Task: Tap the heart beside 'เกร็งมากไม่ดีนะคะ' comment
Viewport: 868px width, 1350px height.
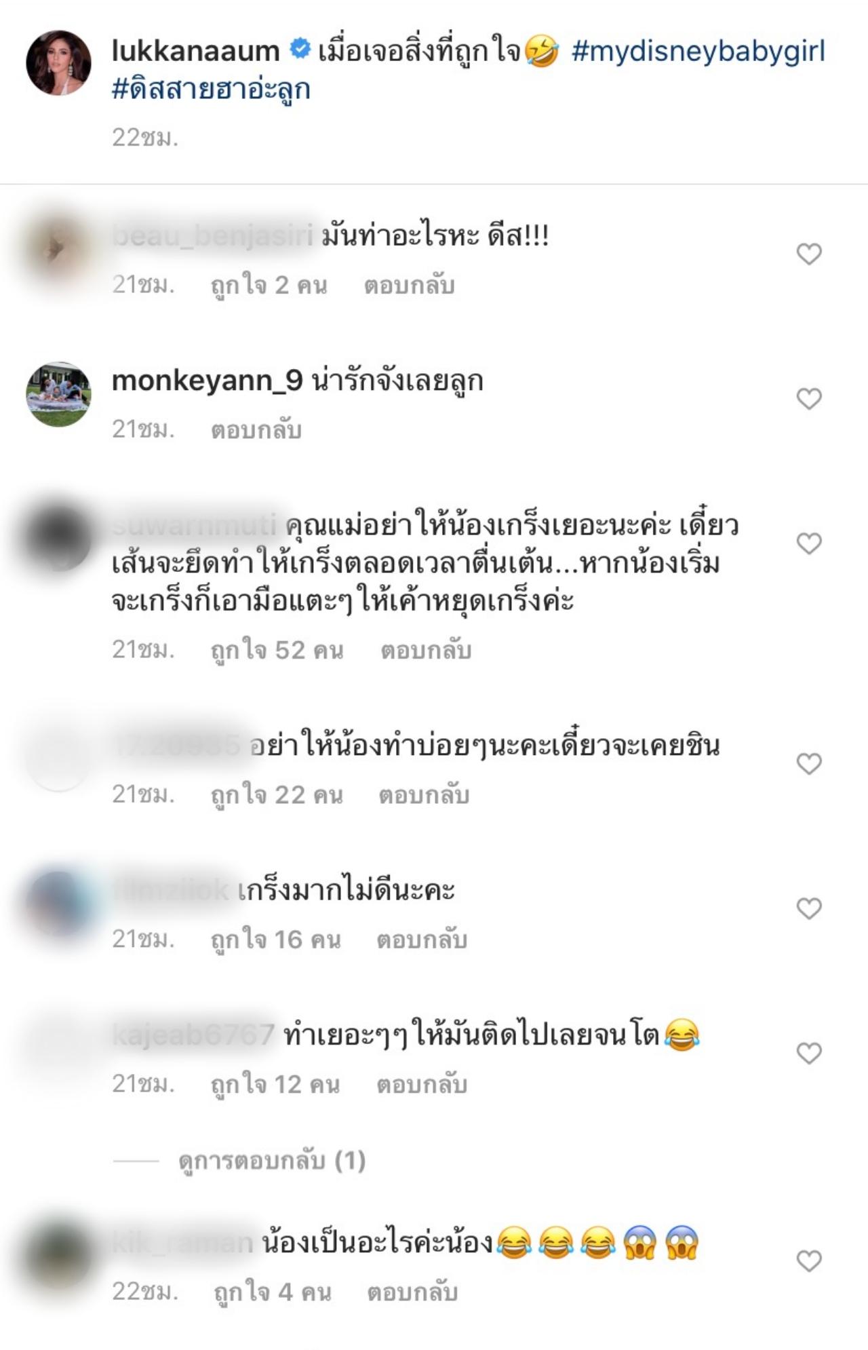Action: click(x=809, y=908)
